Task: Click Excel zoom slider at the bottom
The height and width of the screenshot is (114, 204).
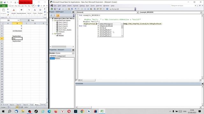Action: pos(37,107)
